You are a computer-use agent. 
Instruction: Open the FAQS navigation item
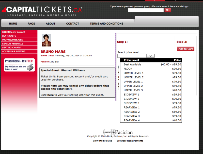(x=31, y=24)
